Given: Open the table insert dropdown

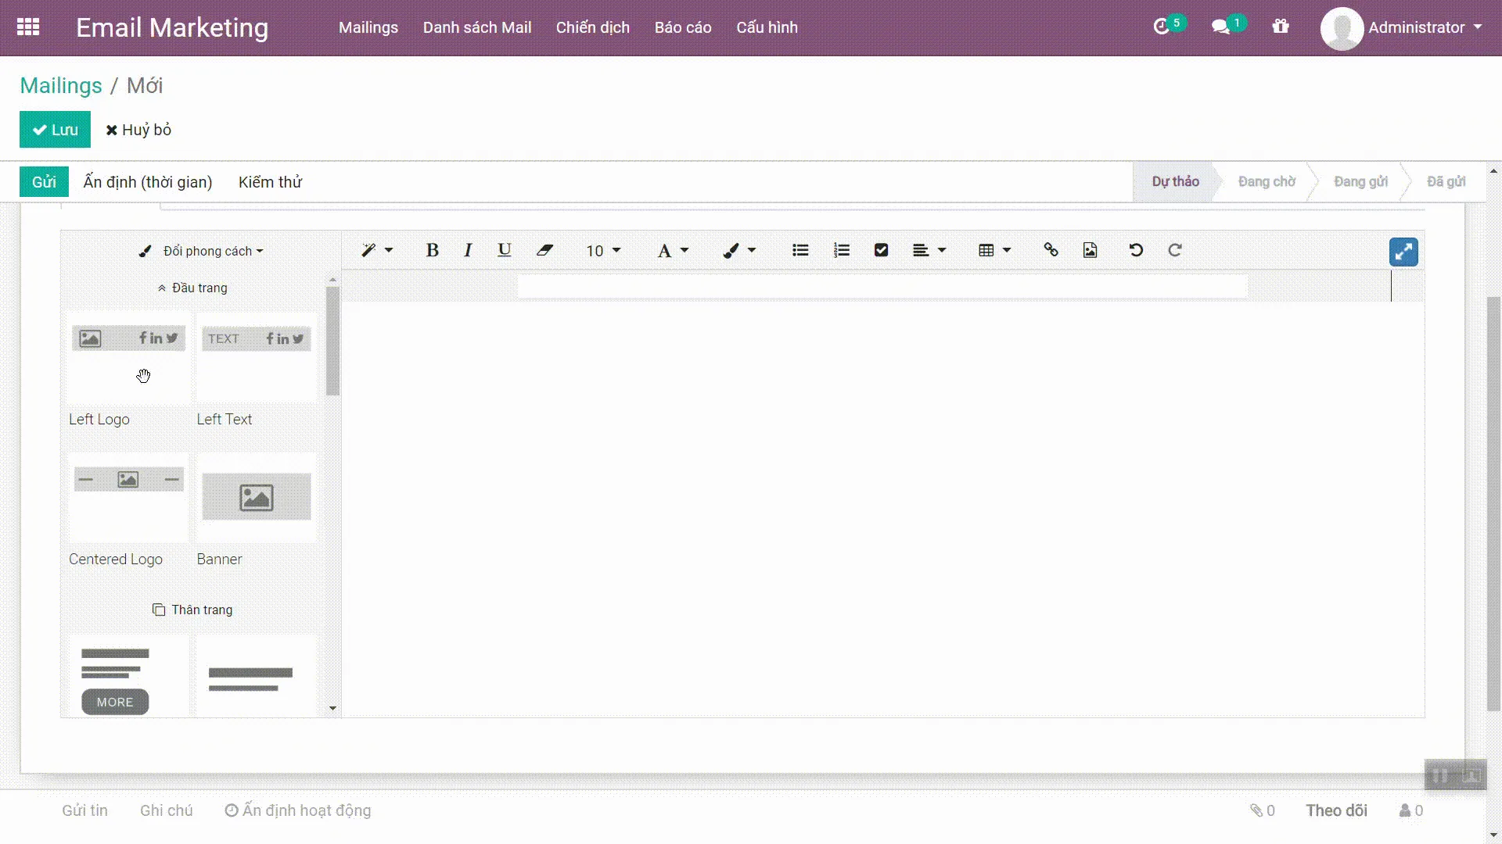Looking at the screenshot, I should click(x=995, y=250).
